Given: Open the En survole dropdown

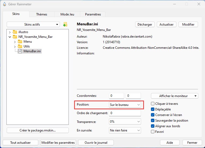Looking at the screenshot, I should tap(125, 130).
